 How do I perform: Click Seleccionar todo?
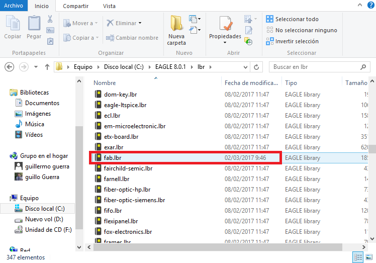tap(292, 19)
